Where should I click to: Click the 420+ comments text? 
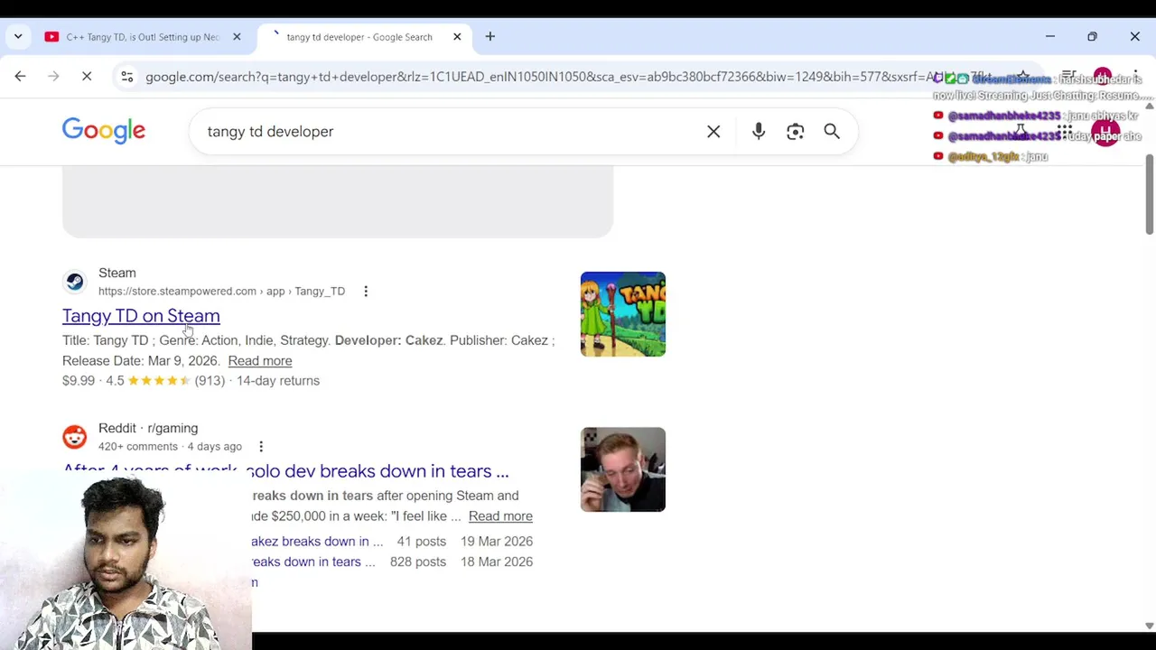click(x=138, y=447)
